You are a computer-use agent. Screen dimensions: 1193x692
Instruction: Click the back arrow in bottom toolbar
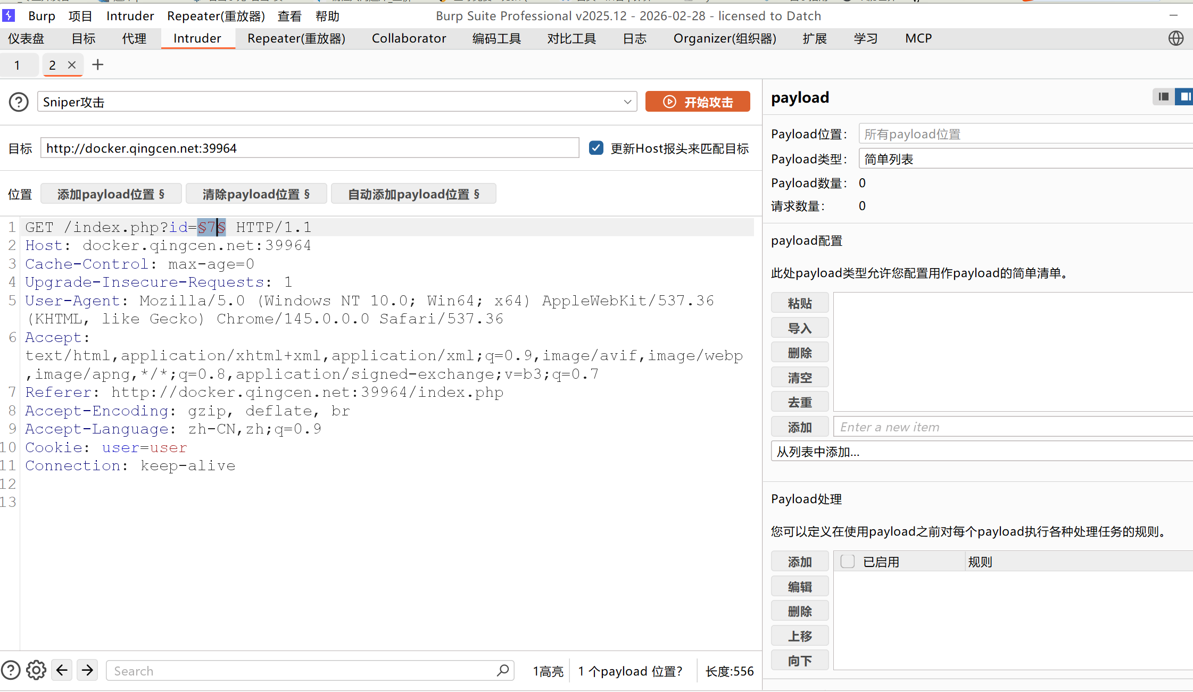[62, 670]
